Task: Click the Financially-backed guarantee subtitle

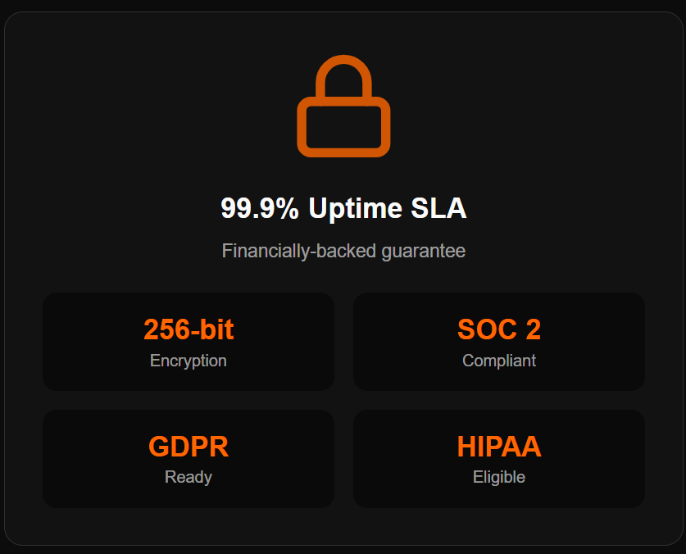Action: [x=343, y=251]
